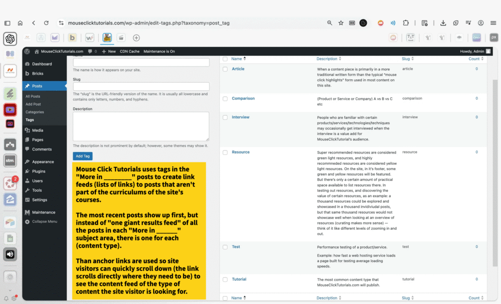The width and height of the screenshot is (501, 304).
Task: Open the Tutorial tag link
Action: pos(239,279)
